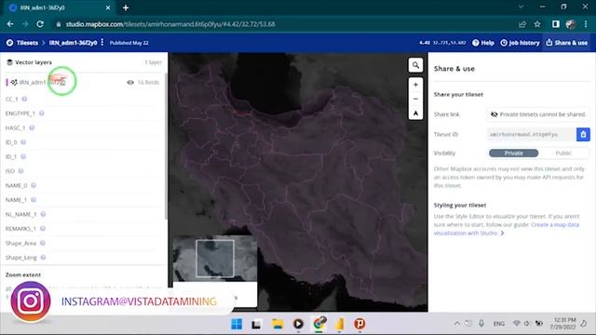The width and height of the screenshot is (596, 335).
Task: Show info for the ENGTYPE_1 field
Action: 42,114
